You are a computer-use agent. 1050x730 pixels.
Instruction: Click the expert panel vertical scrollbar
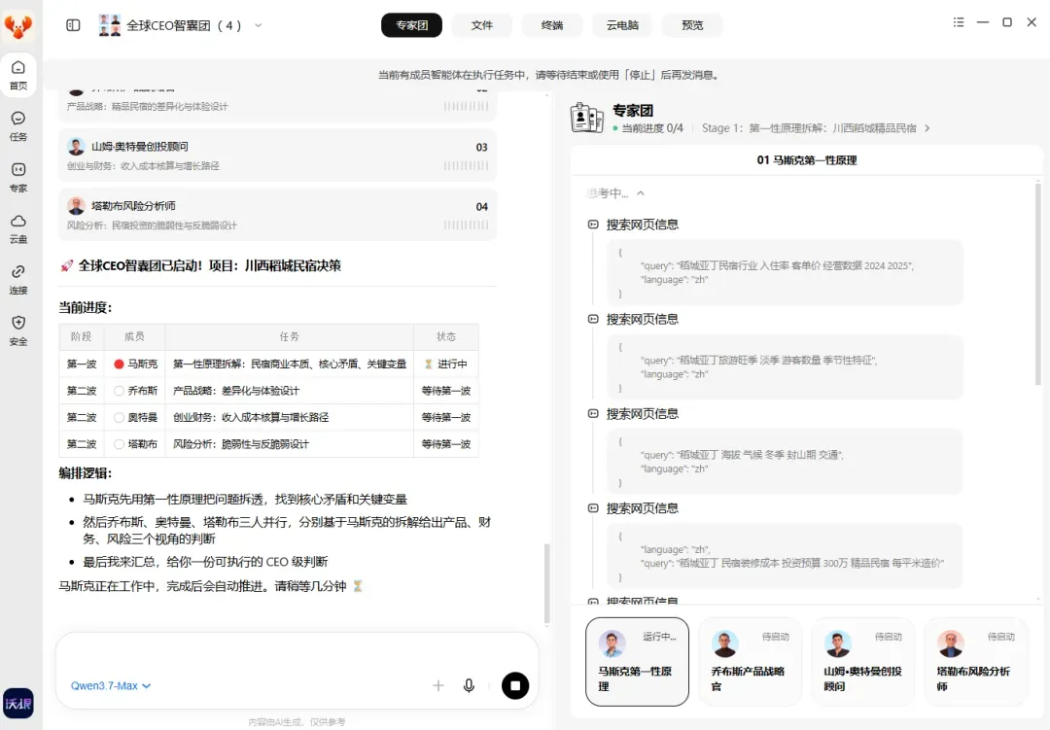pos(1038,285)
